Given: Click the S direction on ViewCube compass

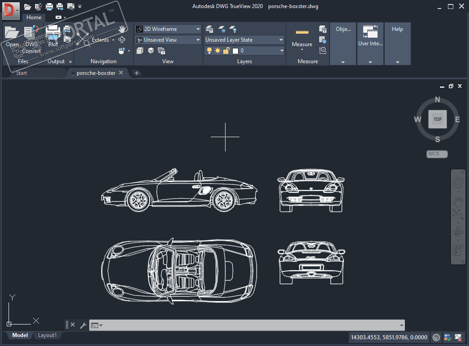Looking at the screenshot, I should click(x=438, y=139).
